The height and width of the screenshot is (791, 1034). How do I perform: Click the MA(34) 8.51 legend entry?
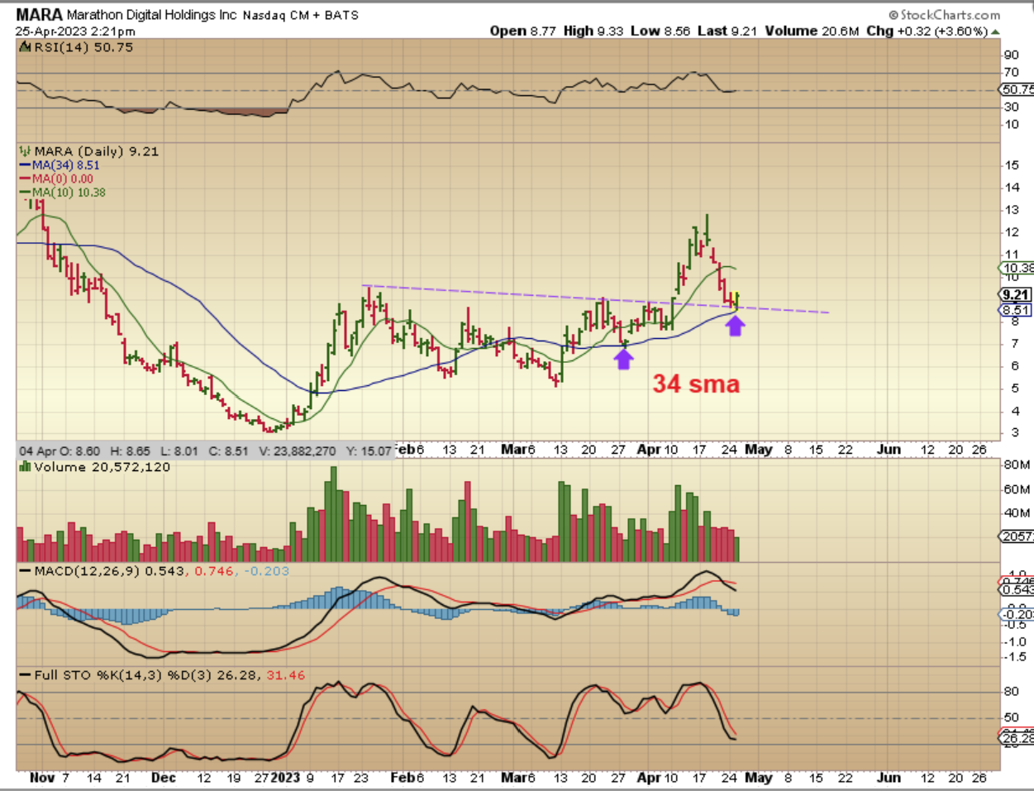(x=59, y=165)
